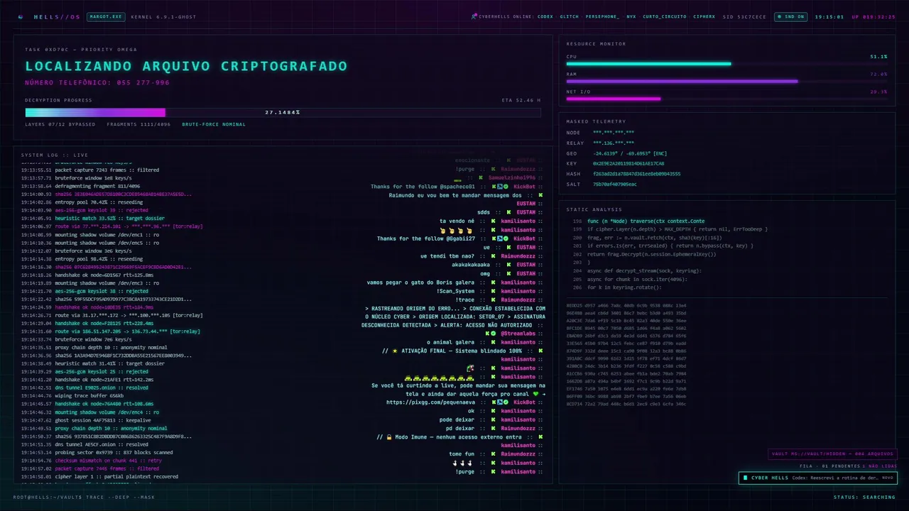Click the KickBot badge beside the pixgg link
Image resolution: width=909 pixels, height=511 pixels.
499,402
